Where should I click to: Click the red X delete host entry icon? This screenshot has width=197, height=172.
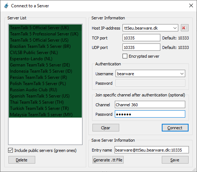coord(185,28)
